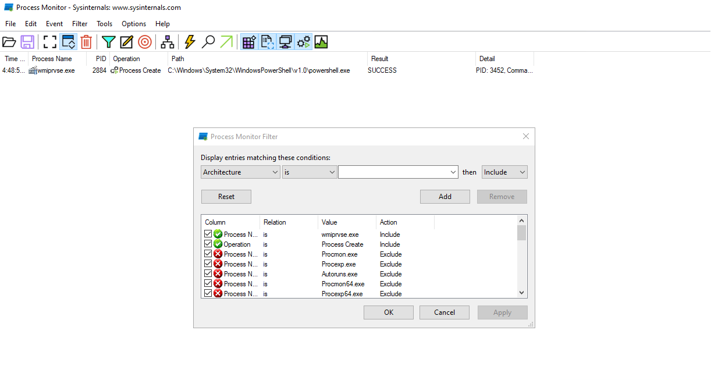Open the File menu

[x=10, y=24]
